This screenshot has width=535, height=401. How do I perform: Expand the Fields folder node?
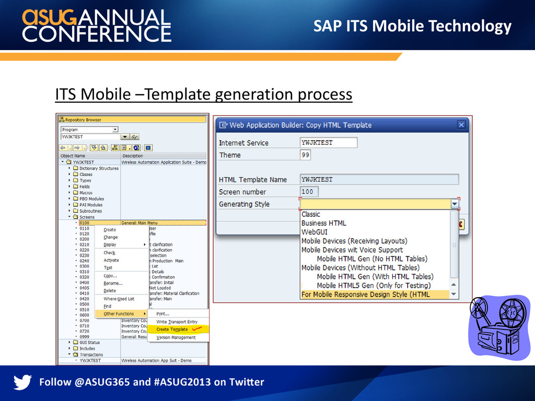tap(69, 186)
